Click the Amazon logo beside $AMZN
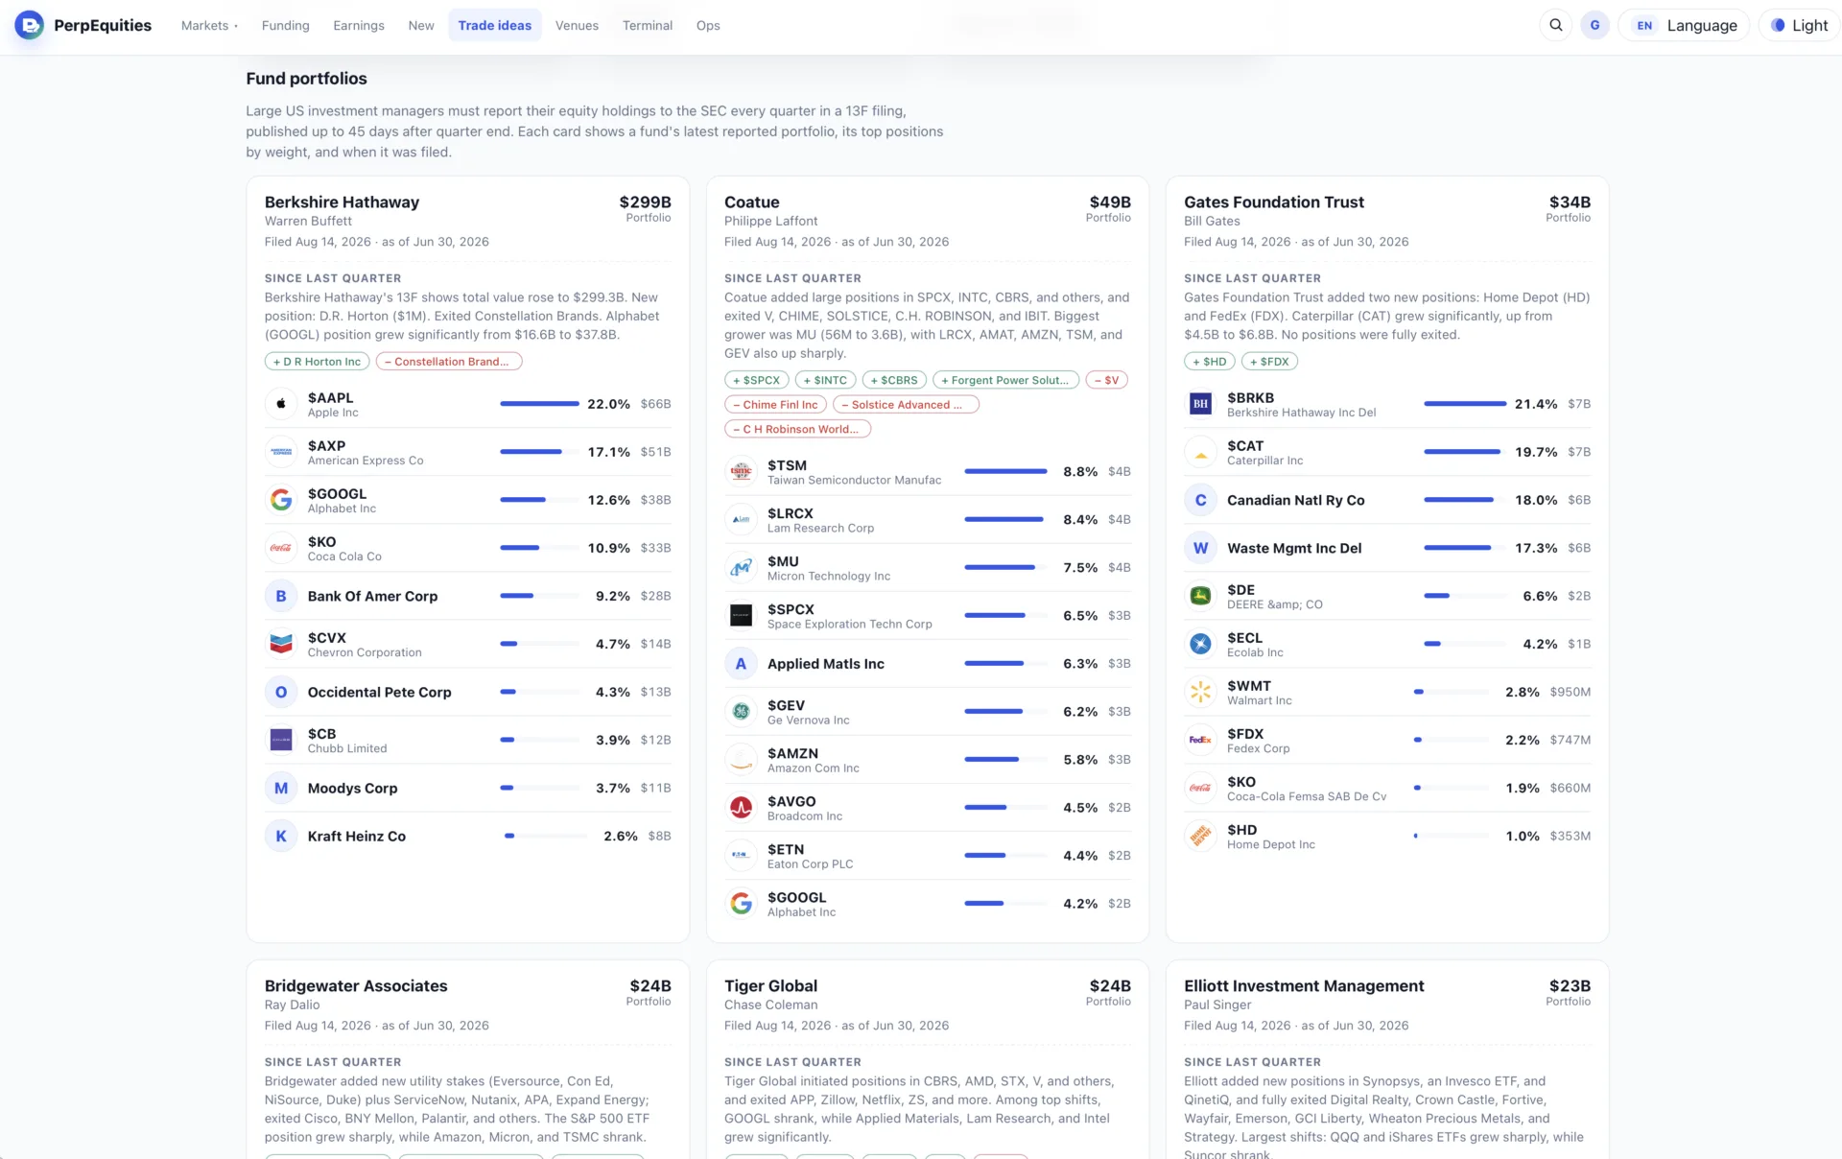 [741, 759]
